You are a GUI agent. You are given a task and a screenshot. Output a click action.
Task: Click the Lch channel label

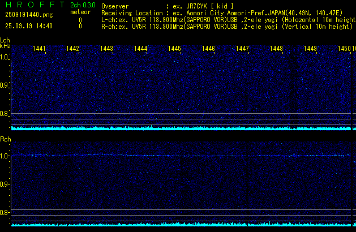5,40
